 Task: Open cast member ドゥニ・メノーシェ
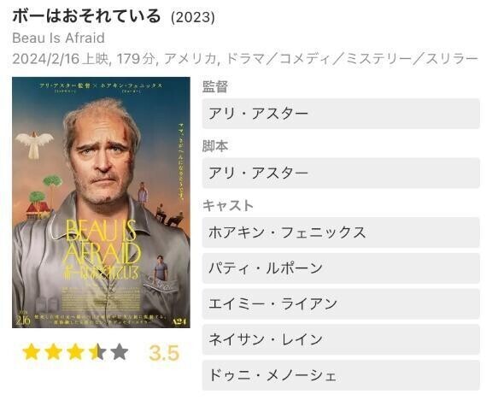341,375
